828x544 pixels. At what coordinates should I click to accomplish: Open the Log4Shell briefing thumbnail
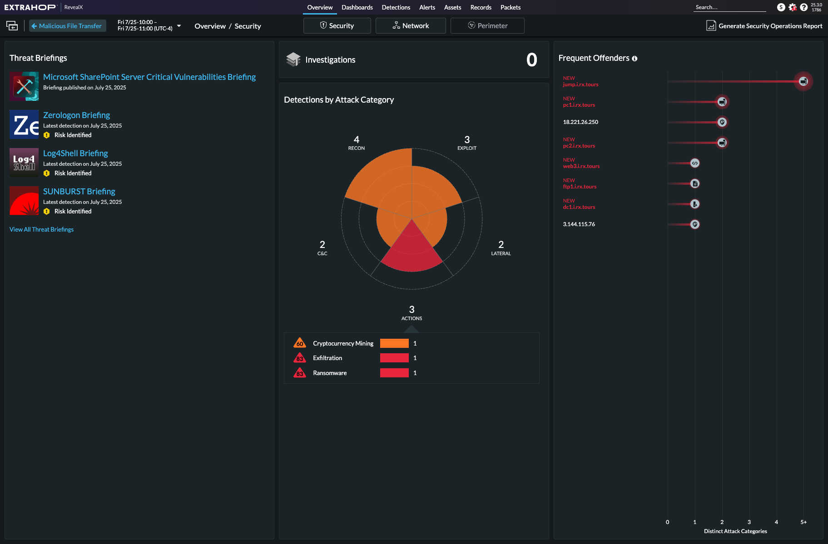(24, 162)
